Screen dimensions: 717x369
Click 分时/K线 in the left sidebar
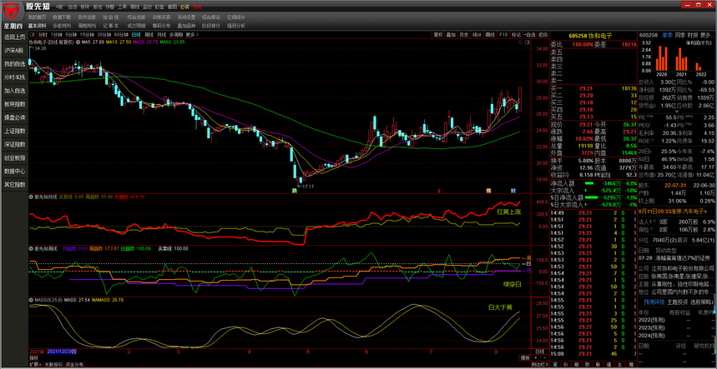pyautogui.click(x=15, y=77)
